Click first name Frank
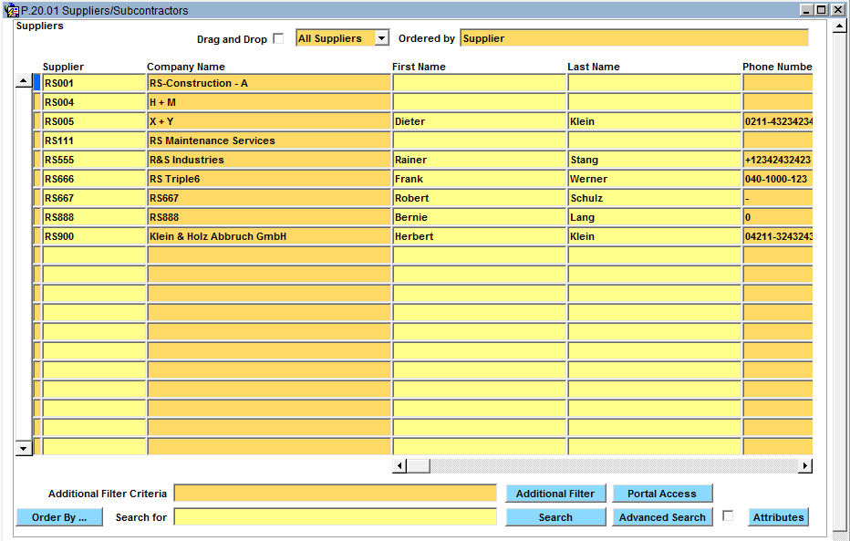This screenshot has width=850, height=541. point(479,179)
